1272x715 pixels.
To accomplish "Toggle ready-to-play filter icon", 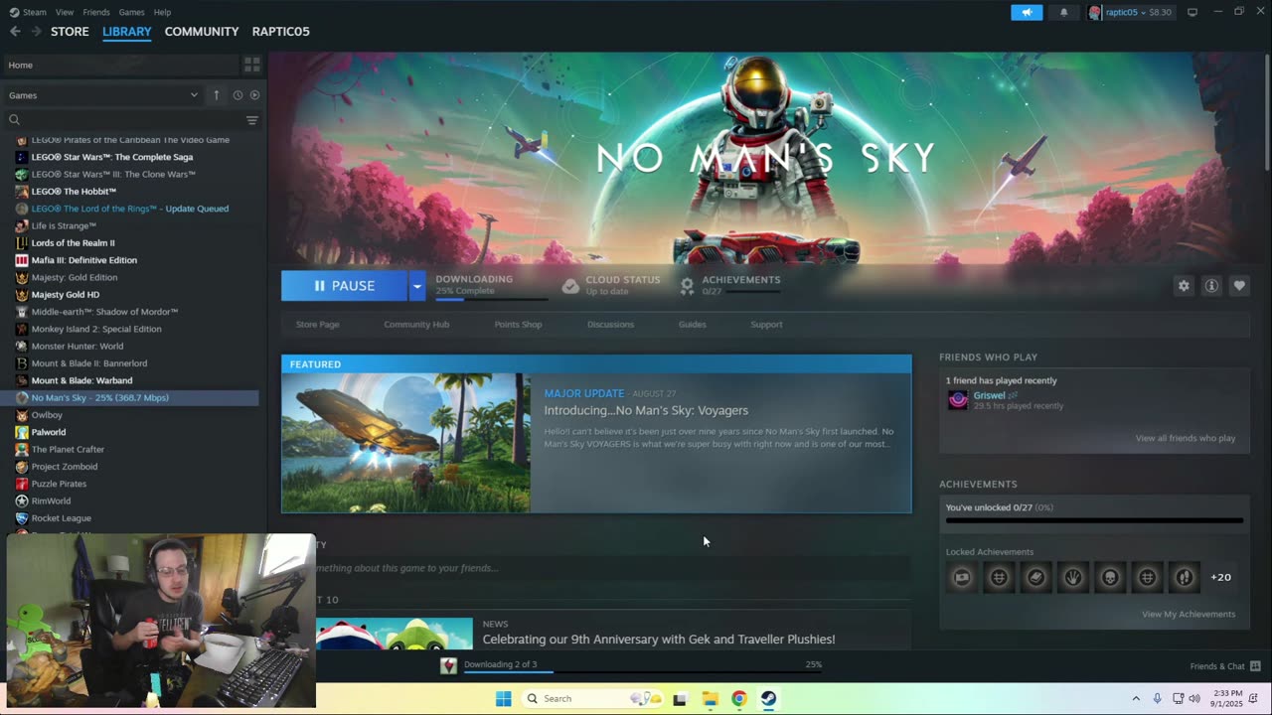I will [x=254, y=95].
